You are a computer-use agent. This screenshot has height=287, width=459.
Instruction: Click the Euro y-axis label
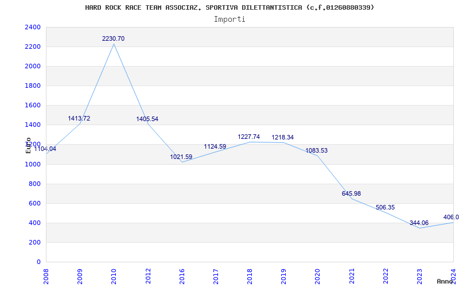28,145
